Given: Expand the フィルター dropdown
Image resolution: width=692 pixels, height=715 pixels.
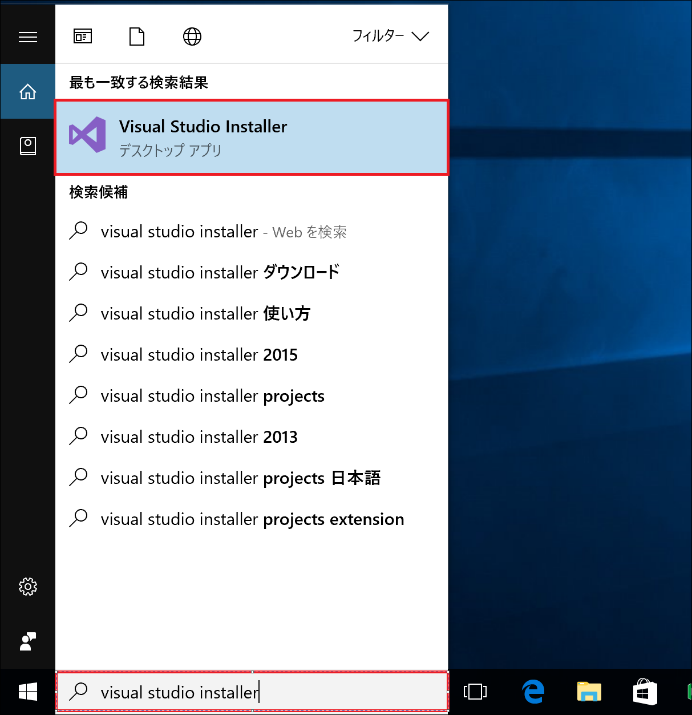Looking at the screenshot, I should tap(391, 36).
